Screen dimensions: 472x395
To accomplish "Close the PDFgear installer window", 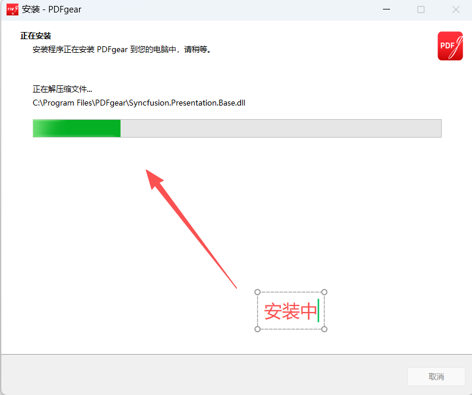I will (456, 9).
